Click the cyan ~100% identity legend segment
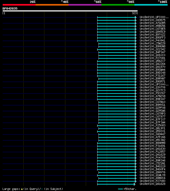 coord(151,5)
